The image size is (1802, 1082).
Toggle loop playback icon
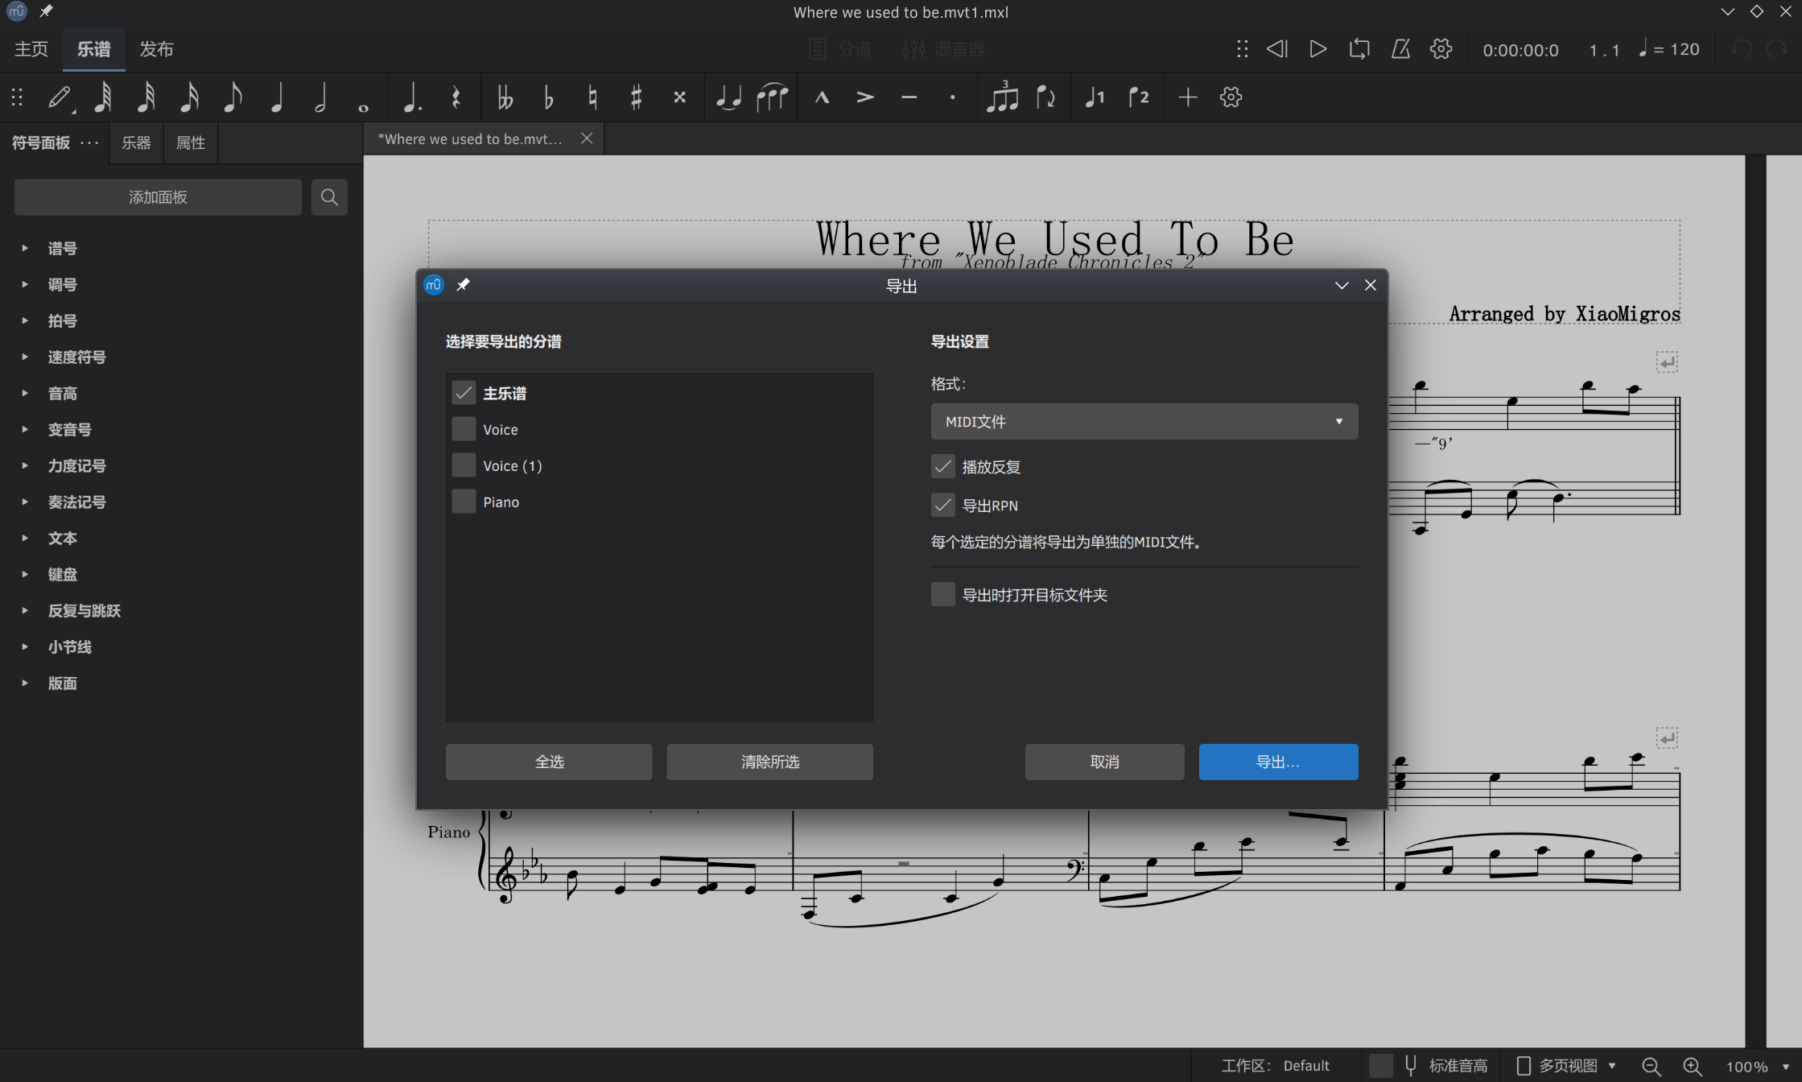(x=1359, y=49)
